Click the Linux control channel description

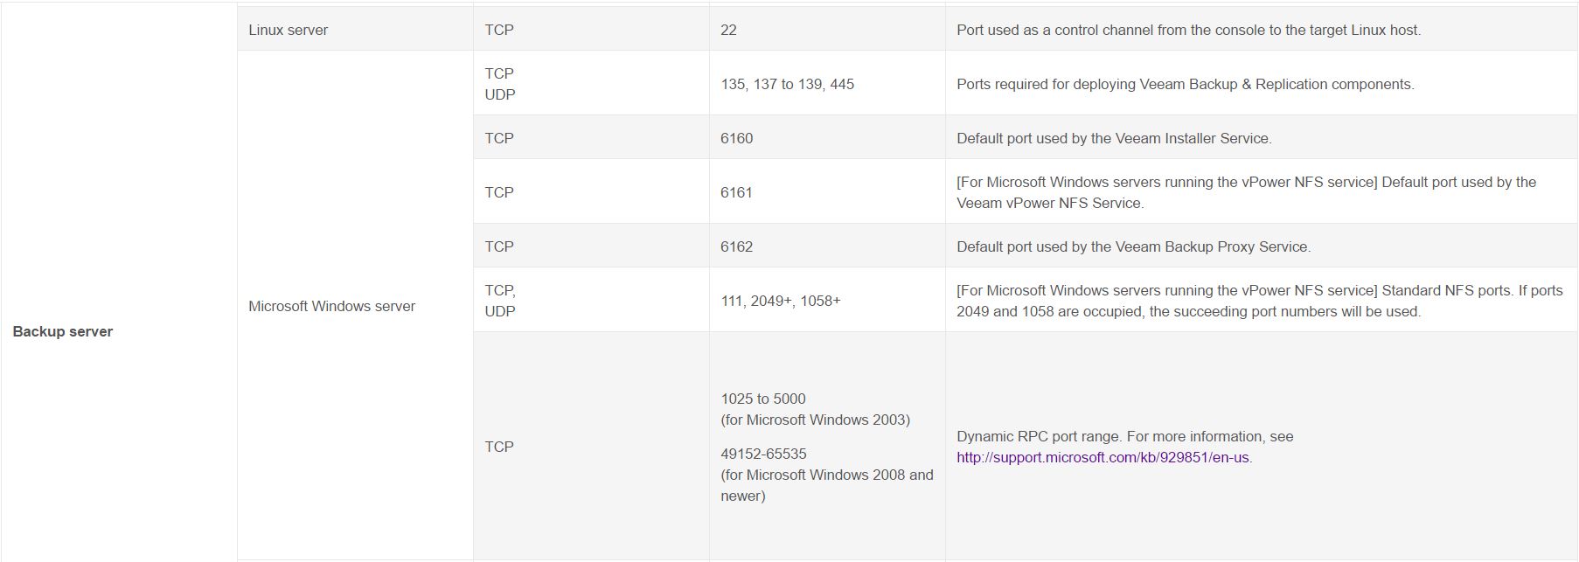(1188, 30)
